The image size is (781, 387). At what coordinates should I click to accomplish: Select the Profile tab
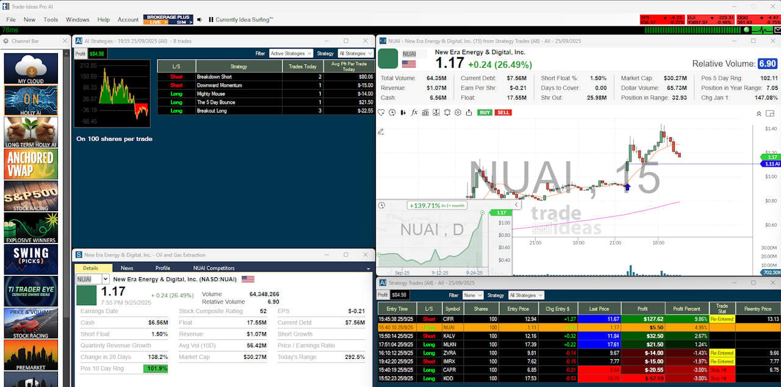click(163, 268)
